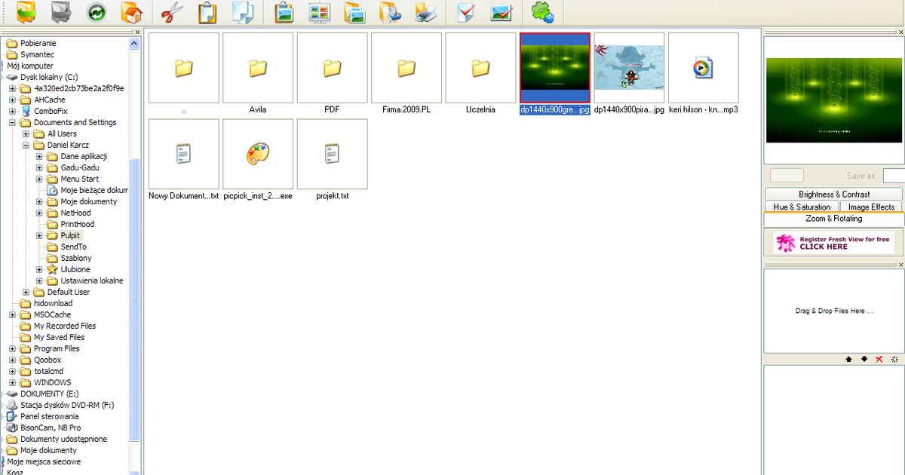Click the grayed Forward folder toolbar icon
The height and width of the screenshot is (475, 905).
[61, 12]
